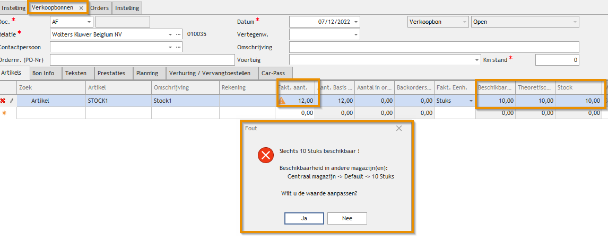Click Ja to adjust the value
608x242 pixels.
point(304,218)
